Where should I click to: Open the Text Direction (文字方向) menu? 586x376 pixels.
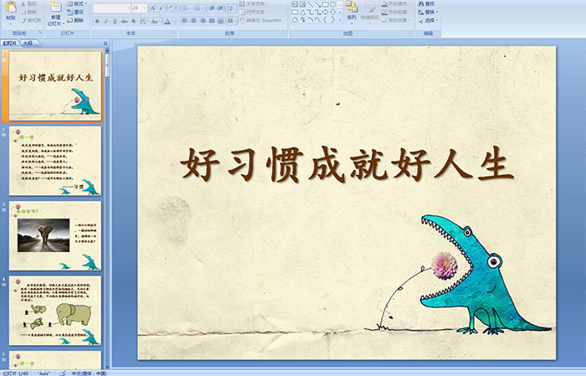tap(254, 3)
